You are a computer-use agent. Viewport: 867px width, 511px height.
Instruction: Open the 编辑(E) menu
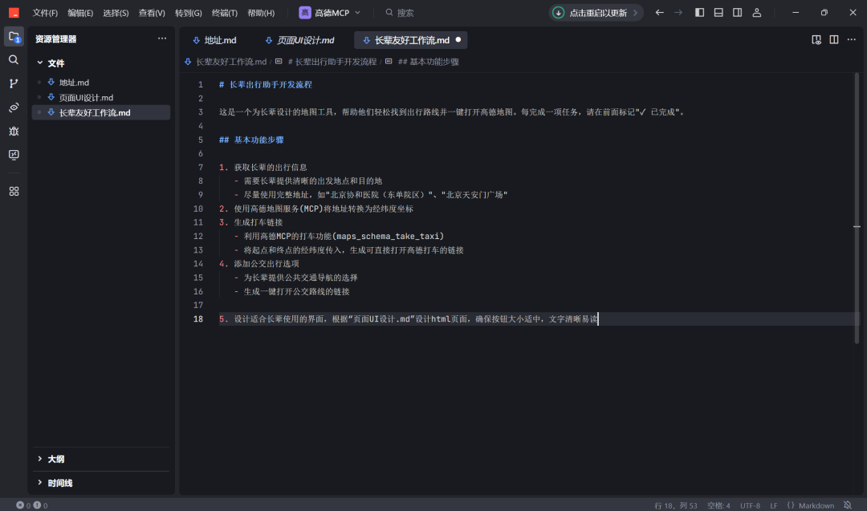click(80, 13)
